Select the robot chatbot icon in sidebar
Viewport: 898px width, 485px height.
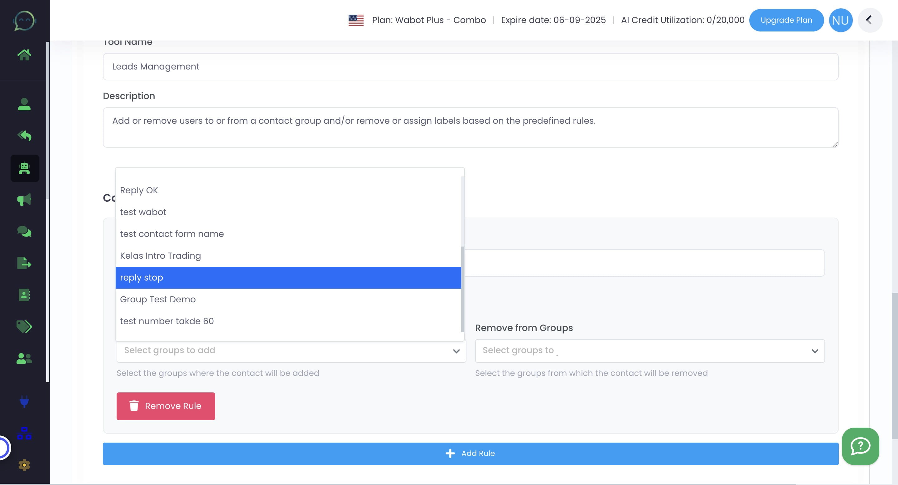24,168
